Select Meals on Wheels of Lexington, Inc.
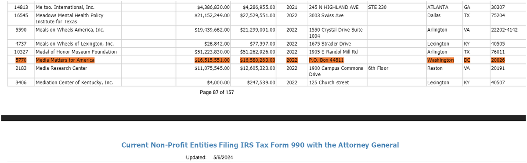527x163 pixels. 75,44
